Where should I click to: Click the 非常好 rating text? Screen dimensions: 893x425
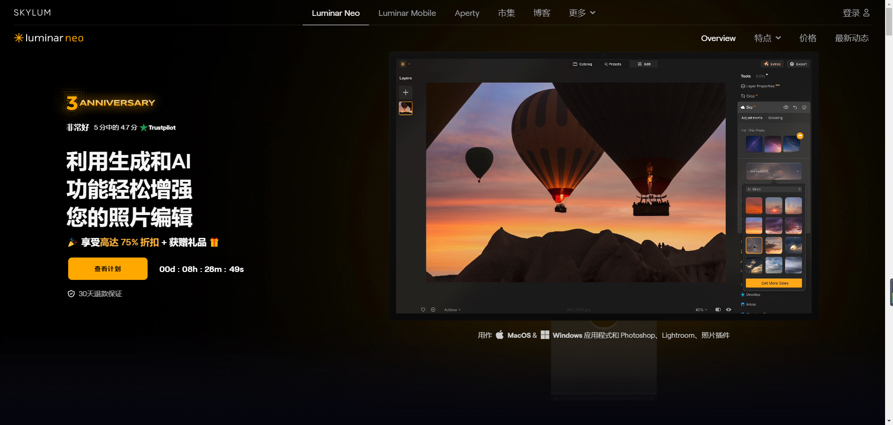[78, 127]
